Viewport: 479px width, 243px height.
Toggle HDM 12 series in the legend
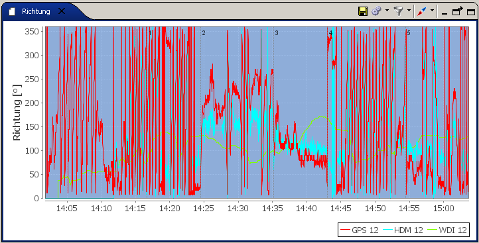click(x=402, y=230)
